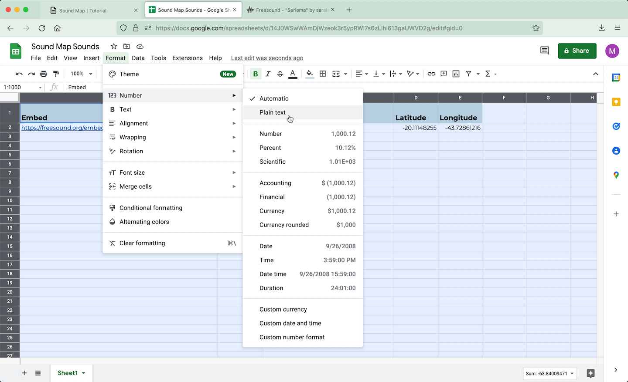Viewport: 628px width, 382px height.
Task: Open the zoom 100% dropdown
Action: pos(82,74)
